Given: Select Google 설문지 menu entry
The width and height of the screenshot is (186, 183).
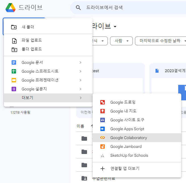Looking at the screenshot, I should pos(48,89).
